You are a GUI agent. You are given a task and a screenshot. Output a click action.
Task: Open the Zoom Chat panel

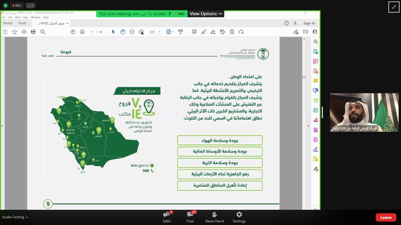click(x=190, y=217)
